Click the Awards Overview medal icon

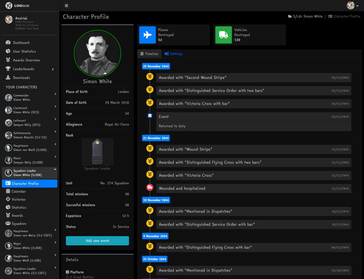tap(8, 60)
